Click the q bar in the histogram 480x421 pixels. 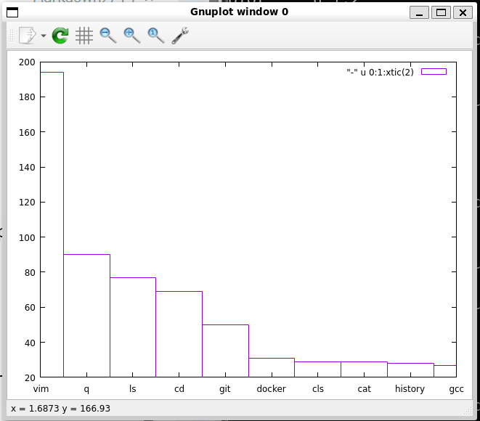click(86, 316)
